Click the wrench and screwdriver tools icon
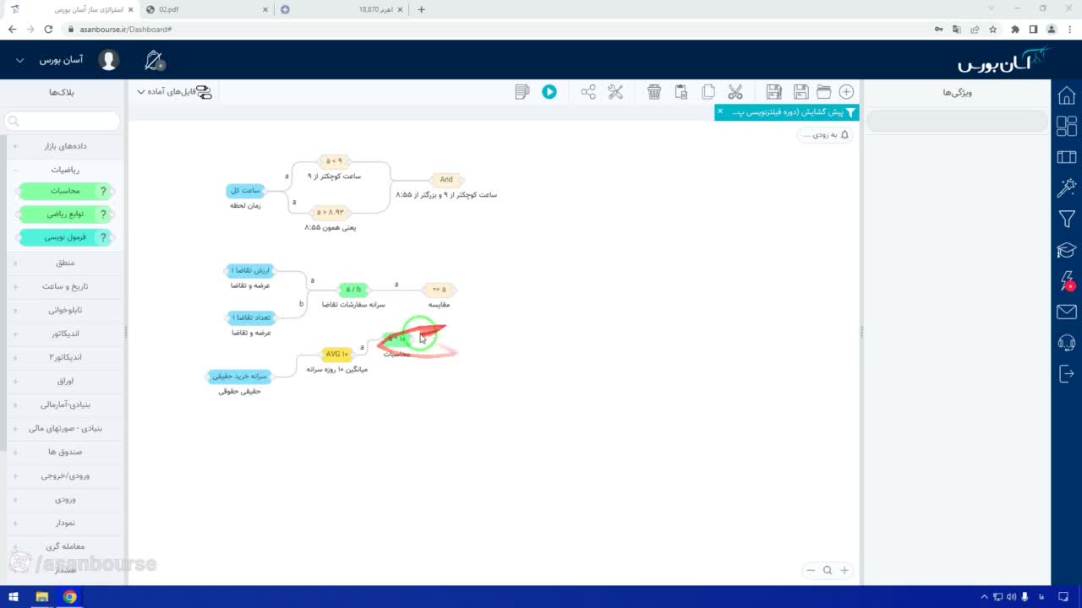 [615, 91]
